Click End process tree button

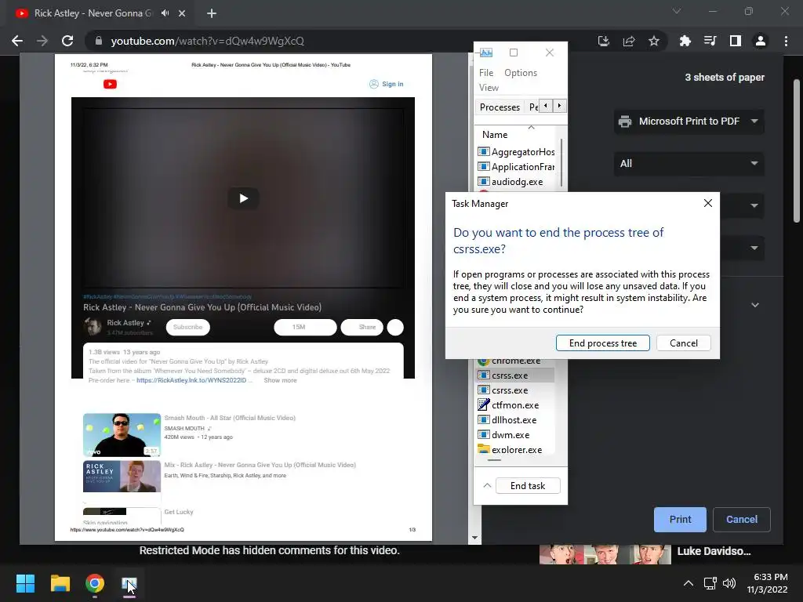click(x=603, y=343)
